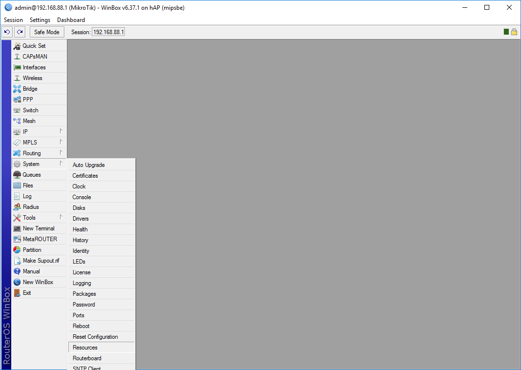
Task: Select the MPLS icon
Action: [17, 143]
